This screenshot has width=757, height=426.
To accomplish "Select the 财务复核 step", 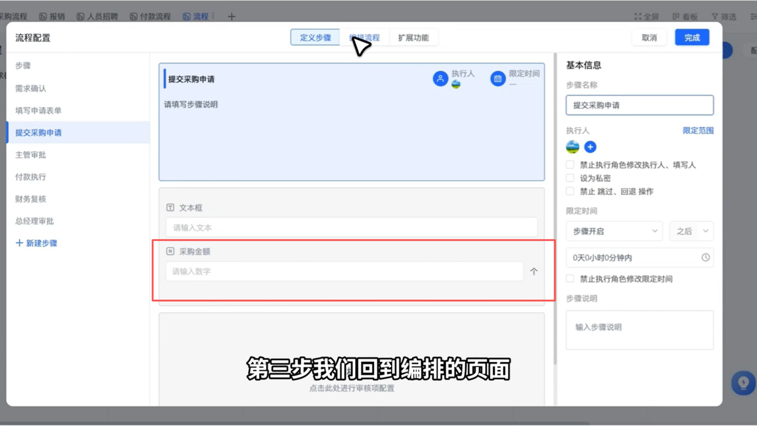I will tap(78, 199).
